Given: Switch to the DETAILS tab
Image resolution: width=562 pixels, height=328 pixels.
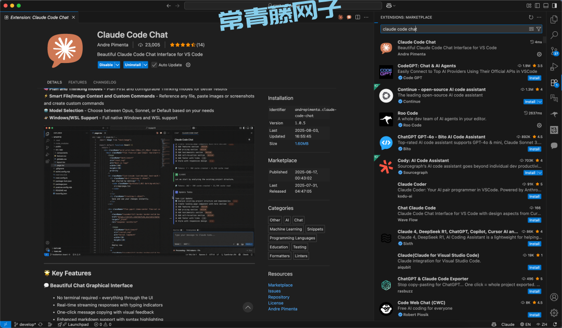Looking at the screenshot, I should pyautogui.click(x=55, y=82).
